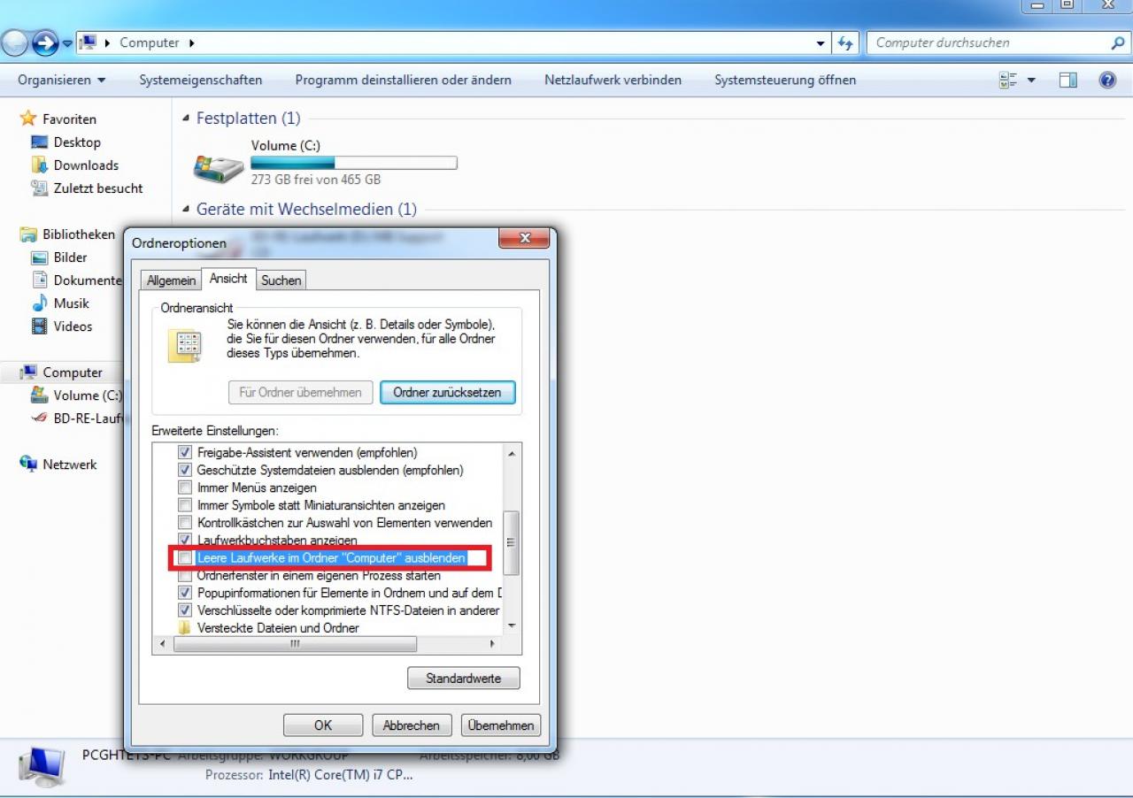Click the Back navigation arrow
This screenshot has width=1133, height=798.
coord(15,42)
